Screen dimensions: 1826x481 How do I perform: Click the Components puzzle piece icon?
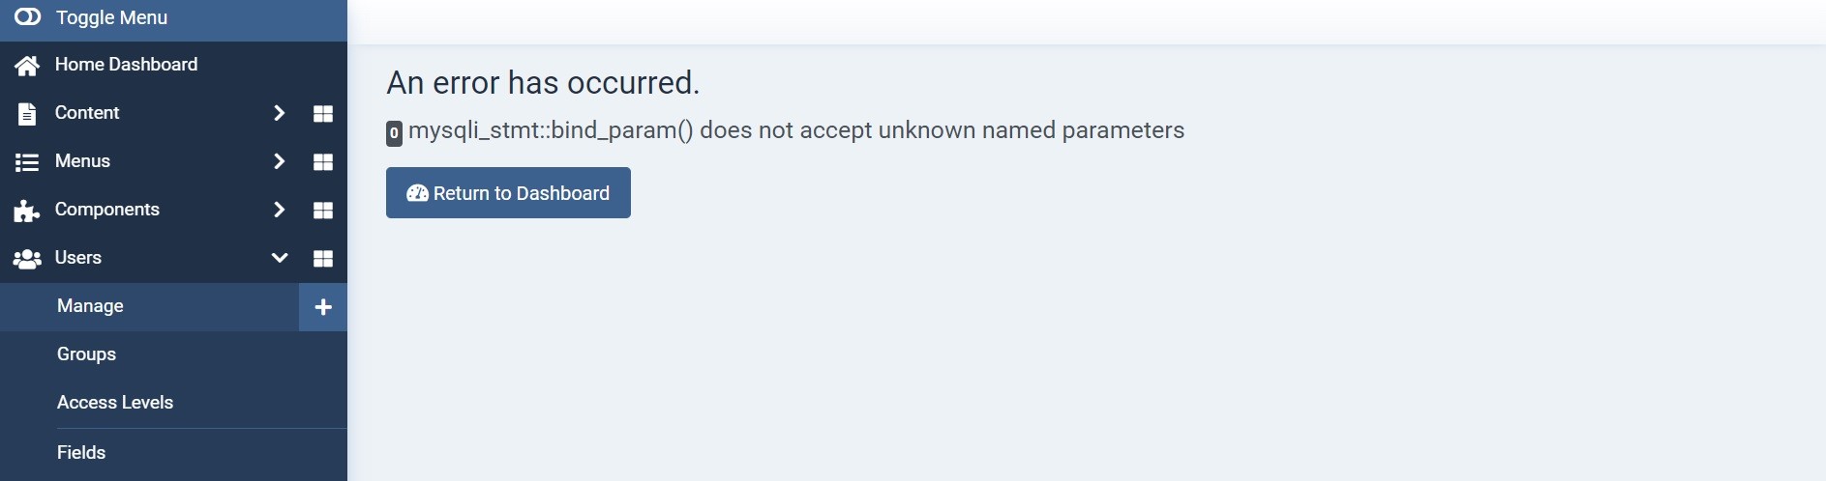27,211
